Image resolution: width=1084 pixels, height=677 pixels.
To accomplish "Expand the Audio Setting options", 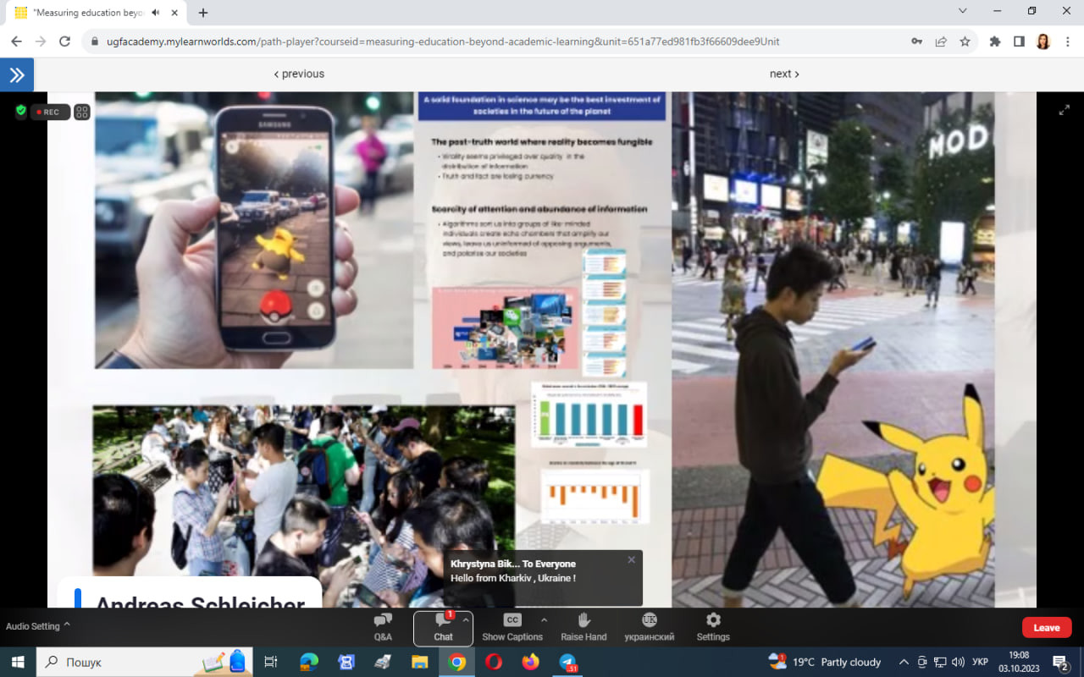I will (67, 625).
